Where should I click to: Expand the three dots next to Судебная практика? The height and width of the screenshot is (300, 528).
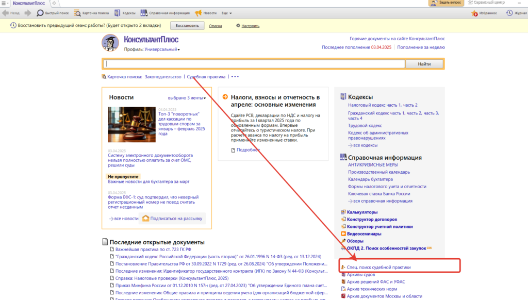coord(235,77)
